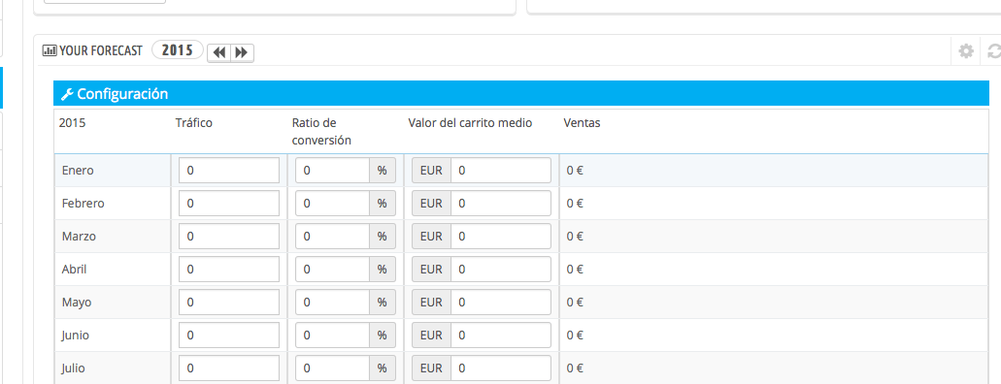This screenshot has width=1001, height=384.
Task: Click the Mayo row label
Action: [77, 303]
